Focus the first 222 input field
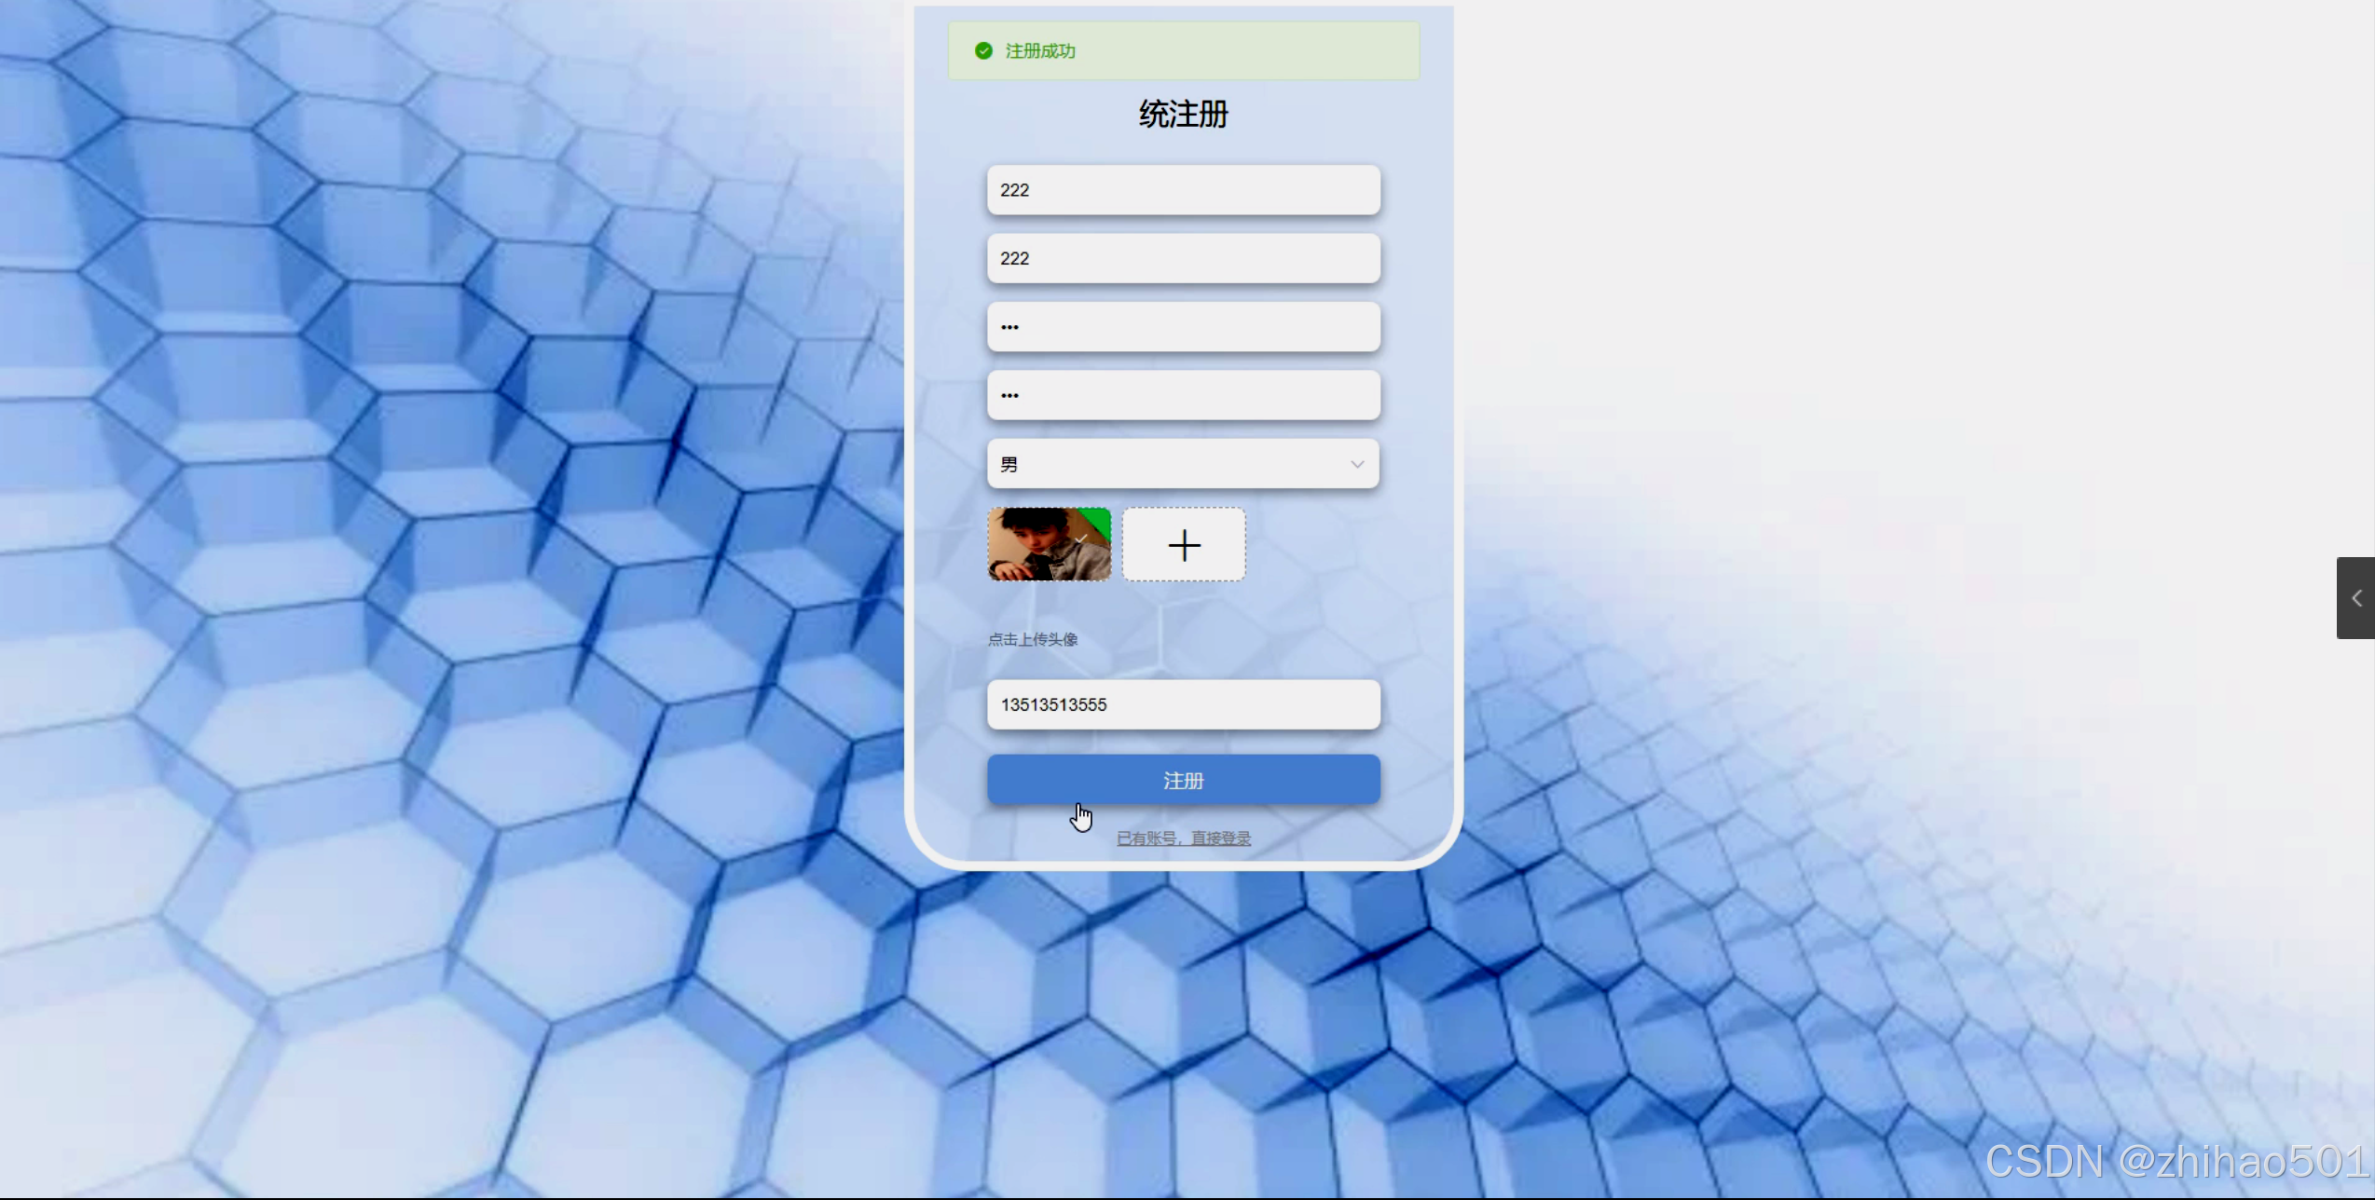 pyautogui.click(x=1184, y=190)
